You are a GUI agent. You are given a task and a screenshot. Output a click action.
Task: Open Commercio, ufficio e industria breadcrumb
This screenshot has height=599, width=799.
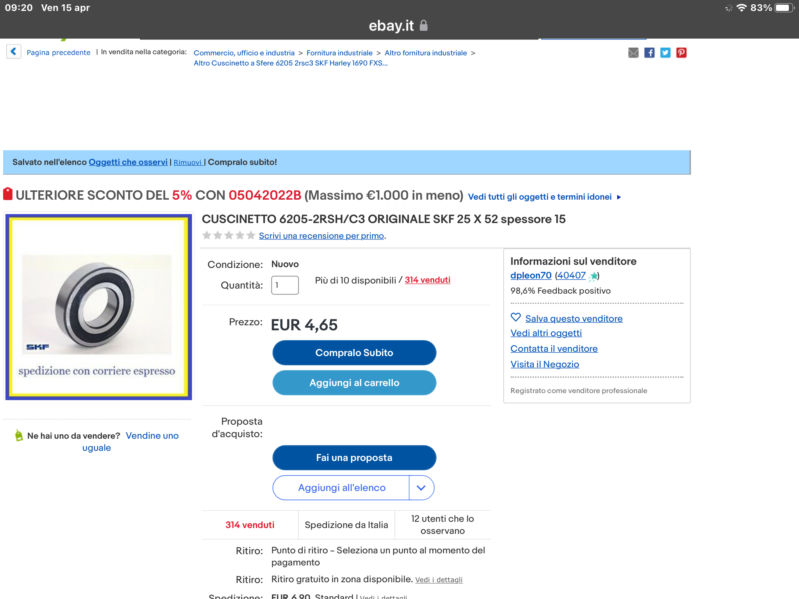point(244,53)
